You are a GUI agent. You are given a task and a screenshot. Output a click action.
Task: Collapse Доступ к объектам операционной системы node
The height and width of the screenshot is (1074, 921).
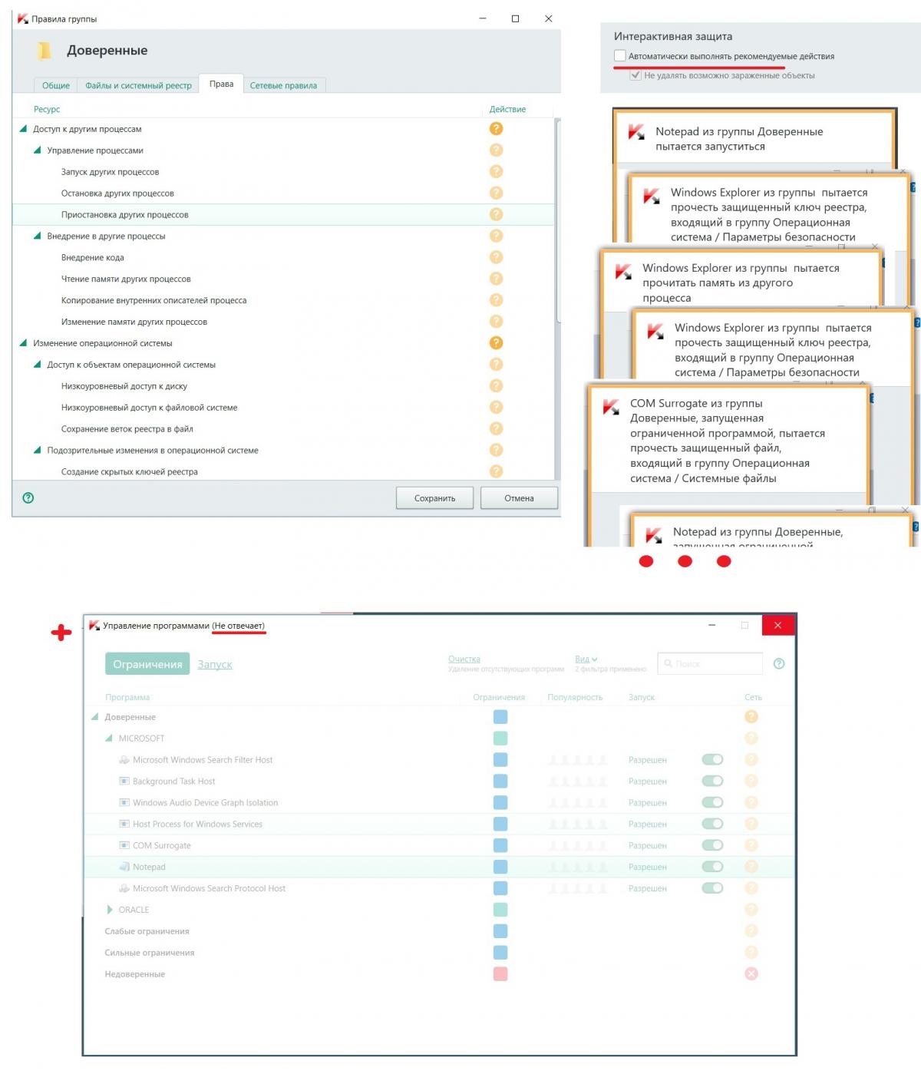[37, 365]
